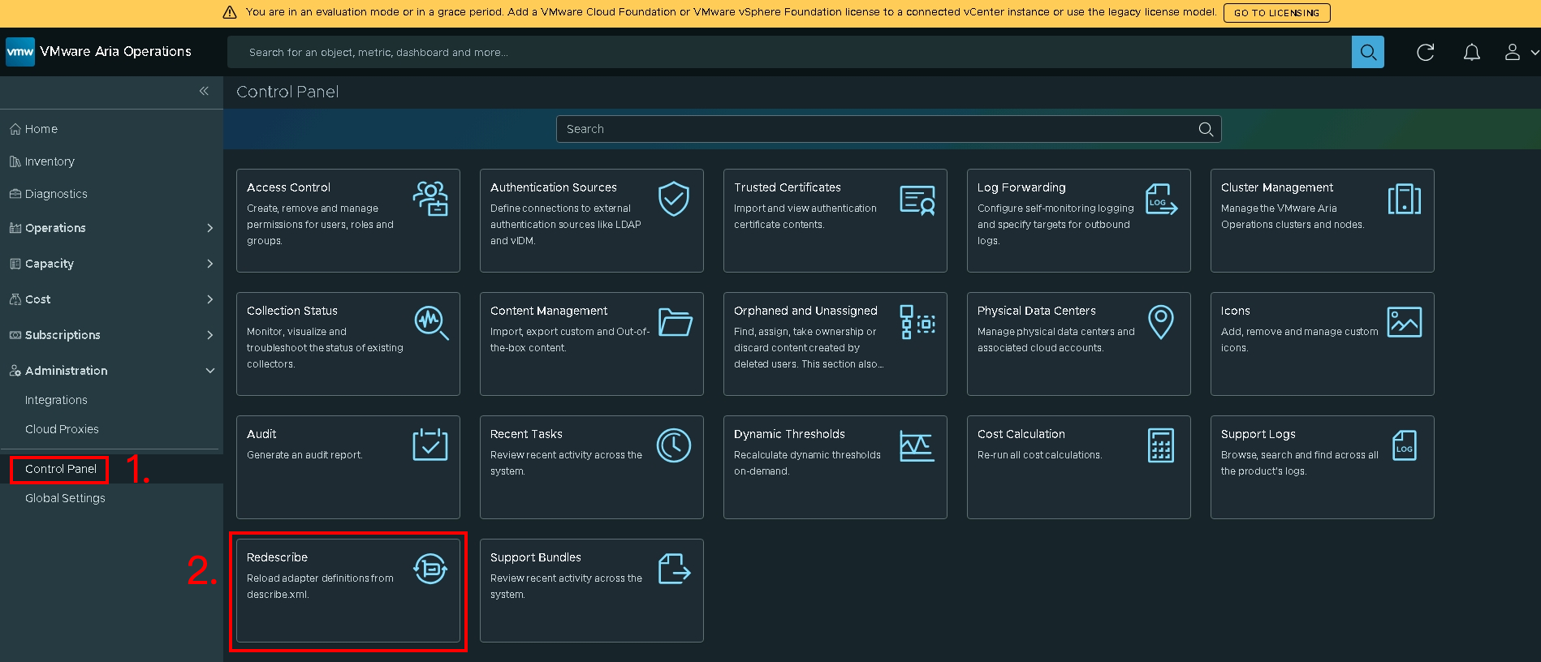This screenshot has height=662, width=1541.
Task: Click the Cost Calculation calculator icon
Action: click(1161, 445)
